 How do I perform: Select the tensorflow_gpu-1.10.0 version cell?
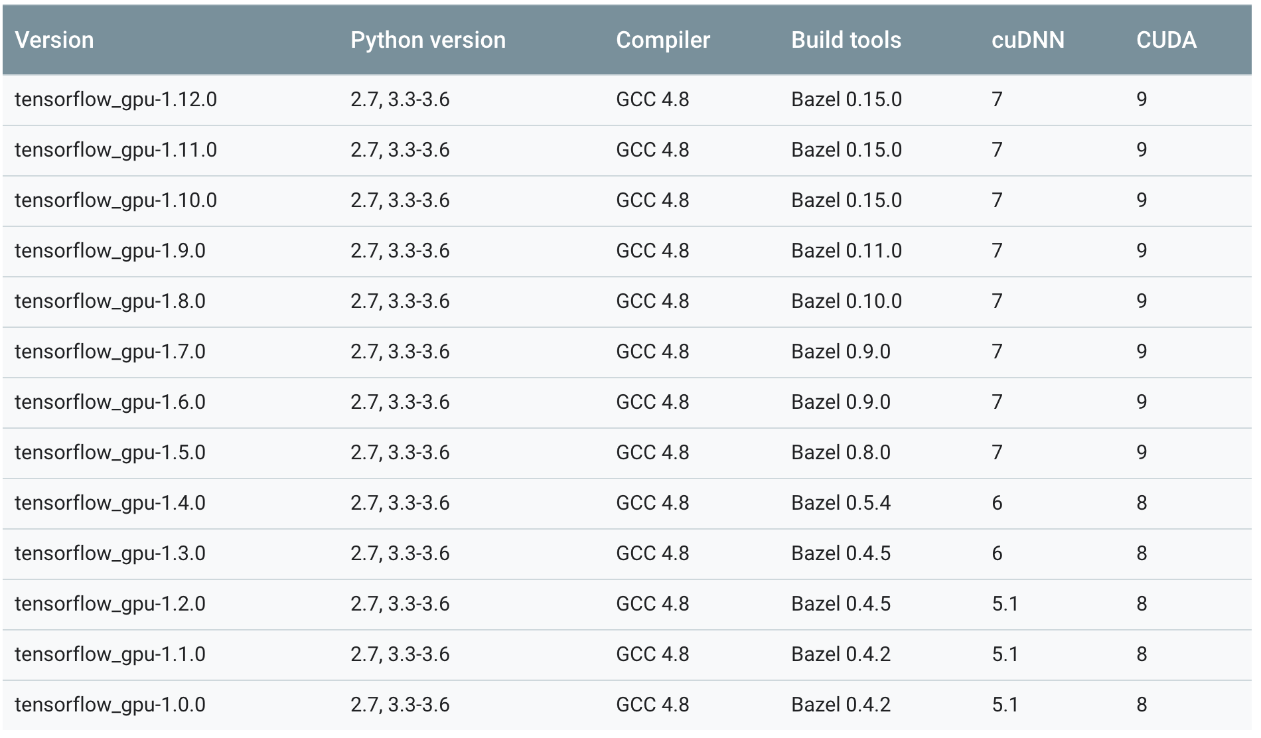tap(115, 200)
